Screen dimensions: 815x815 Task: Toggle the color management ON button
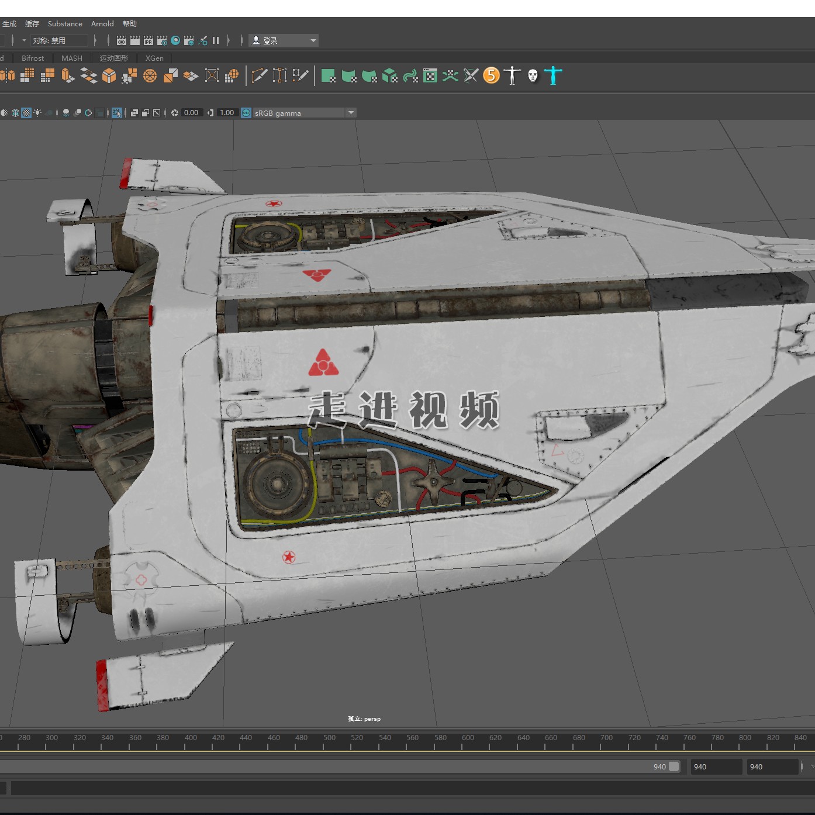click(246, 113)
